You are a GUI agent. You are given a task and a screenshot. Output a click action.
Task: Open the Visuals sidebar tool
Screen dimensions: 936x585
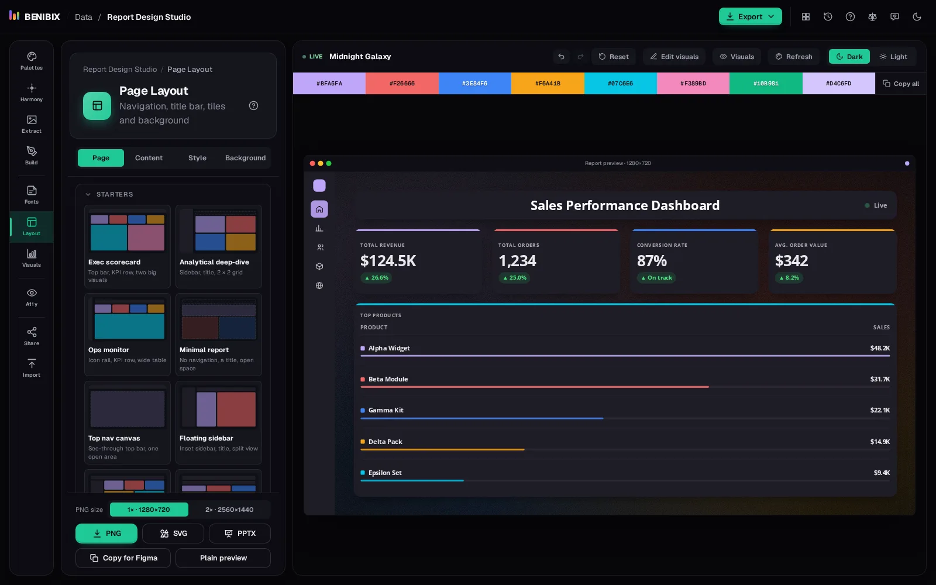point(32,258)
